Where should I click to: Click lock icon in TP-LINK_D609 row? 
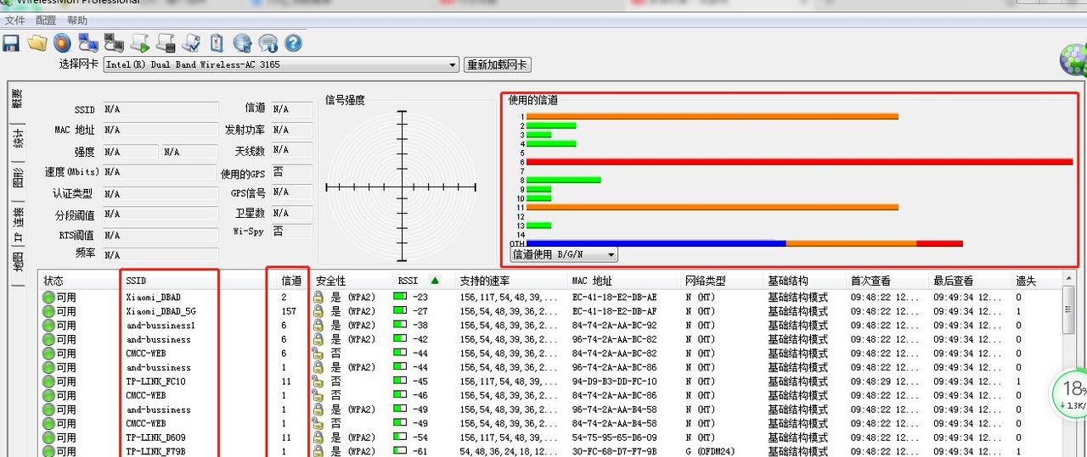coord(318,437)
